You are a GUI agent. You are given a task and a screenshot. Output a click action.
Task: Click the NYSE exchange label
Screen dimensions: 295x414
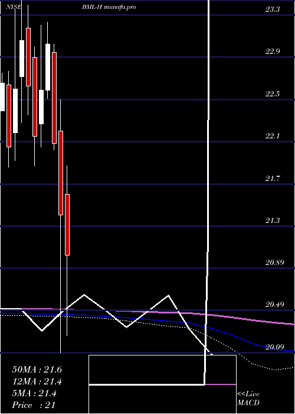click(14, 7)
